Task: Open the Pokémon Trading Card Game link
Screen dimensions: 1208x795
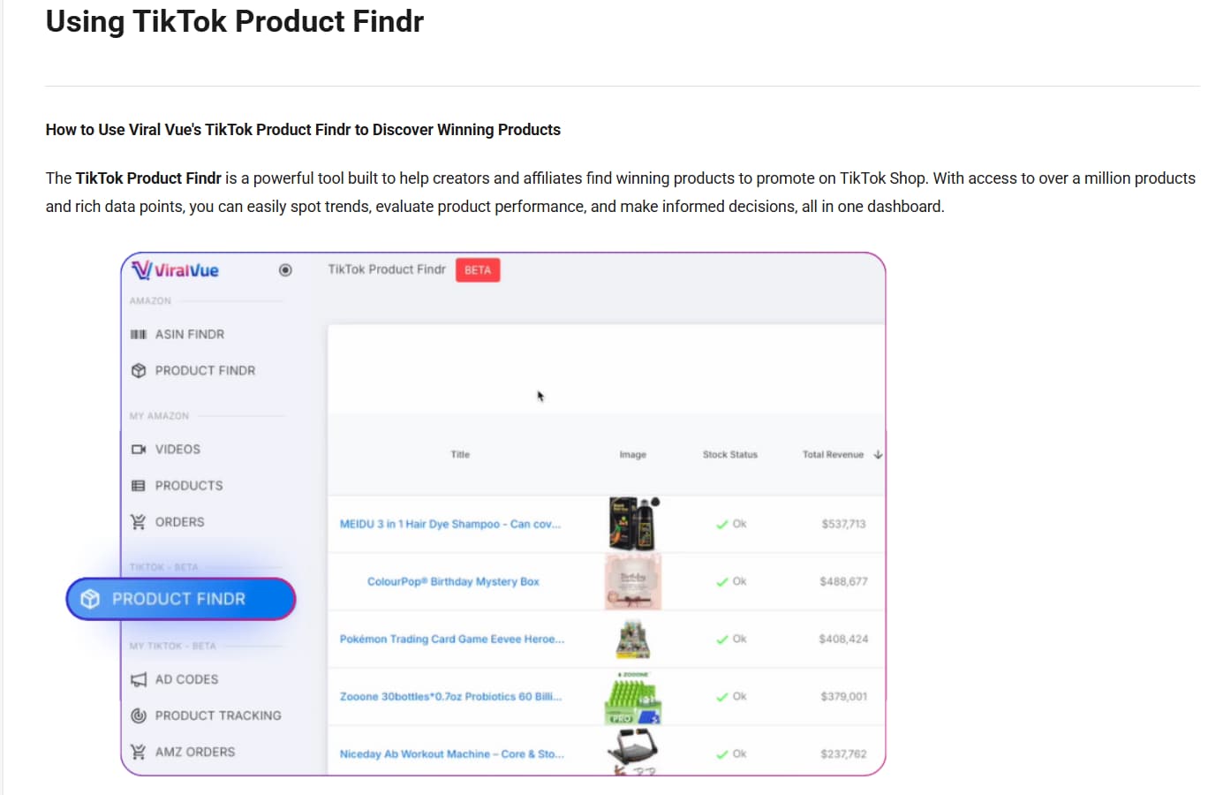Action: pyautogui.click(x=452, y=639)
